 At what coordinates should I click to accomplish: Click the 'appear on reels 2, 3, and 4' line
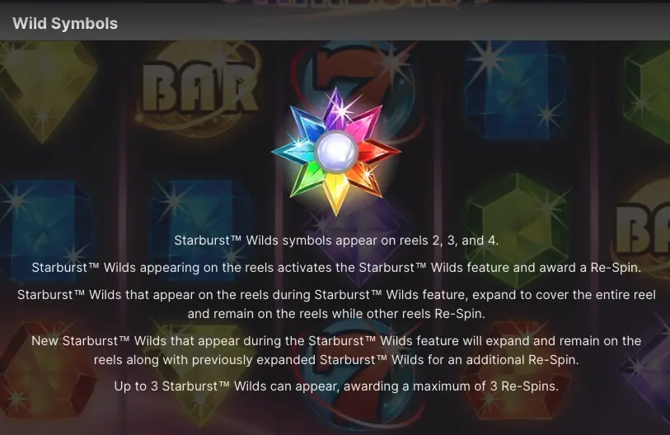(x=336, y=240)
